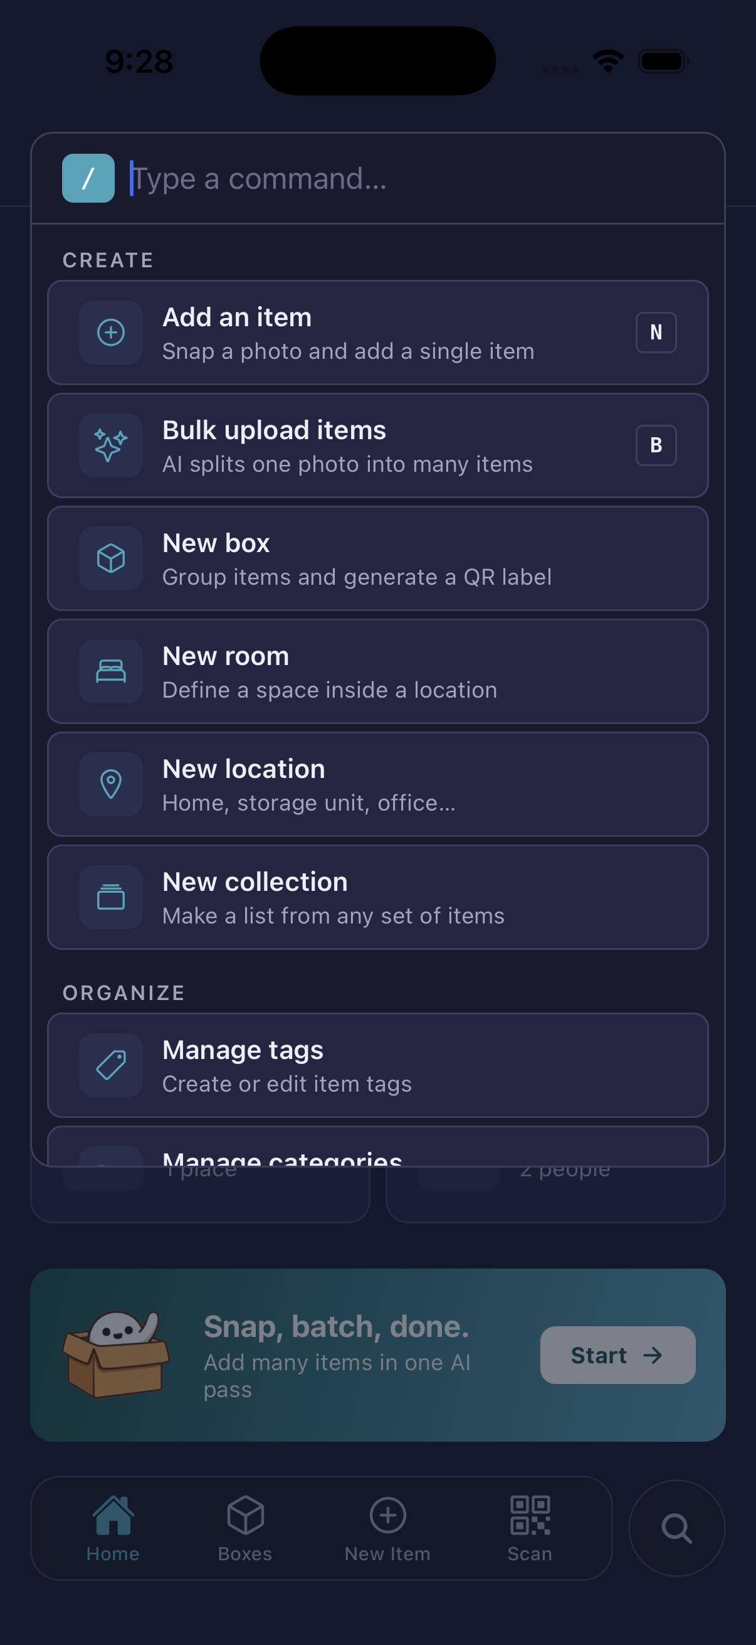This screenshot has height=1645, width=756.
Task: Click the slash command icon
Action: point(88,178)
